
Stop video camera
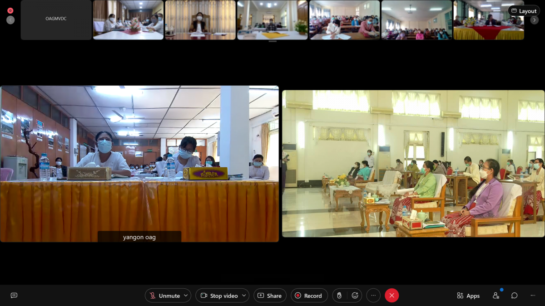pyautogui.click(x=219, y=296)
